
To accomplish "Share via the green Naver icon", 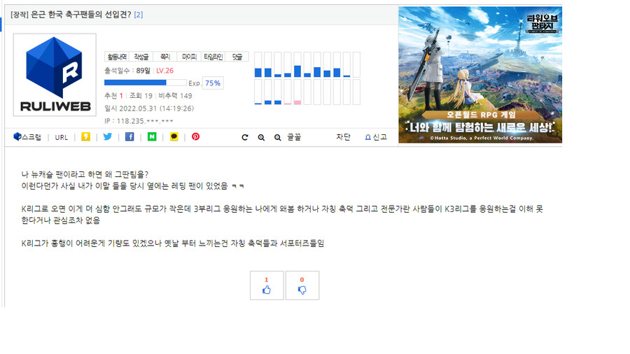I will click(152, 137).
